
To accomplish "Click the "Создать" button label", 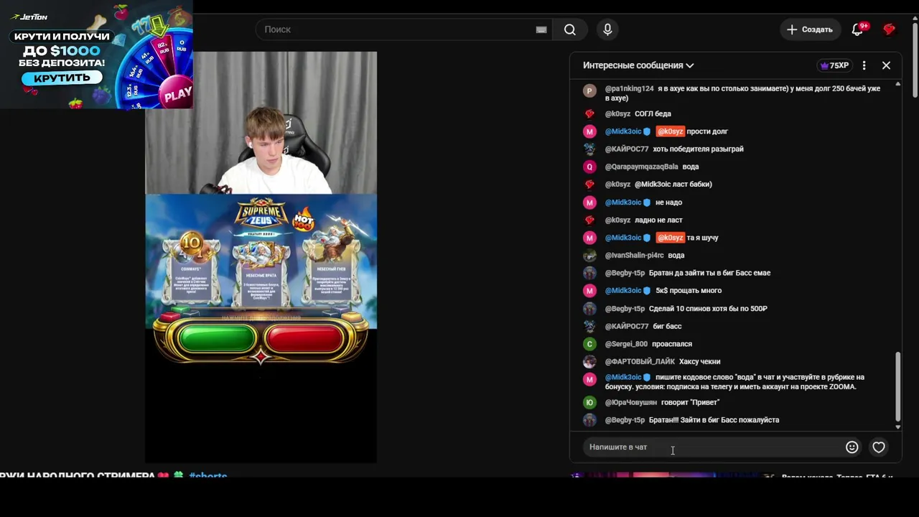I will click(x=817, y=29).
